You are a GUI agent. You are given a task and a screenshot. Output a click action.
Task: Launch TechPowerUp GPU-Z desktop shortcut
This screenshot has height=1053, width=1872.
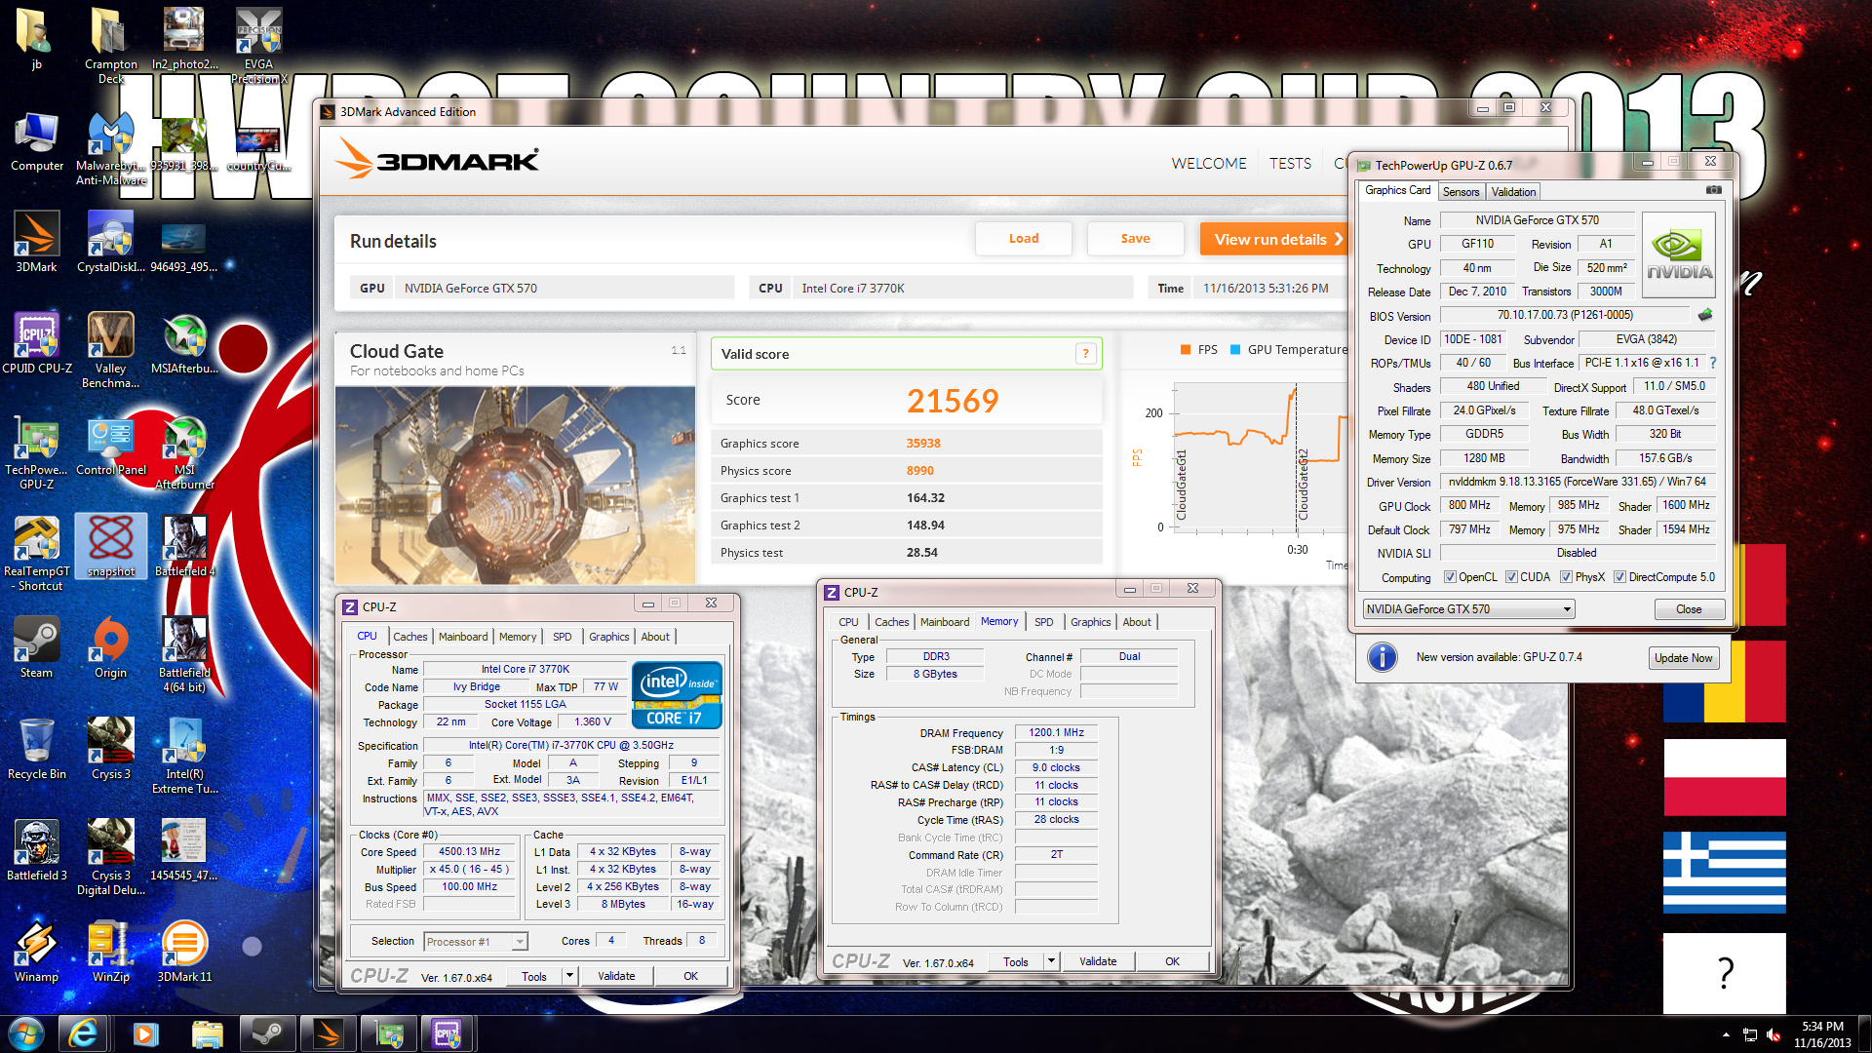click(x=37, y=451)
